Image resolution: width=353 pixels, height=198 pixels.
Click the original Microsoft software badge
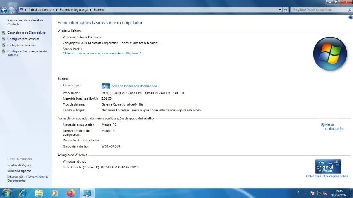click(328, 166)
